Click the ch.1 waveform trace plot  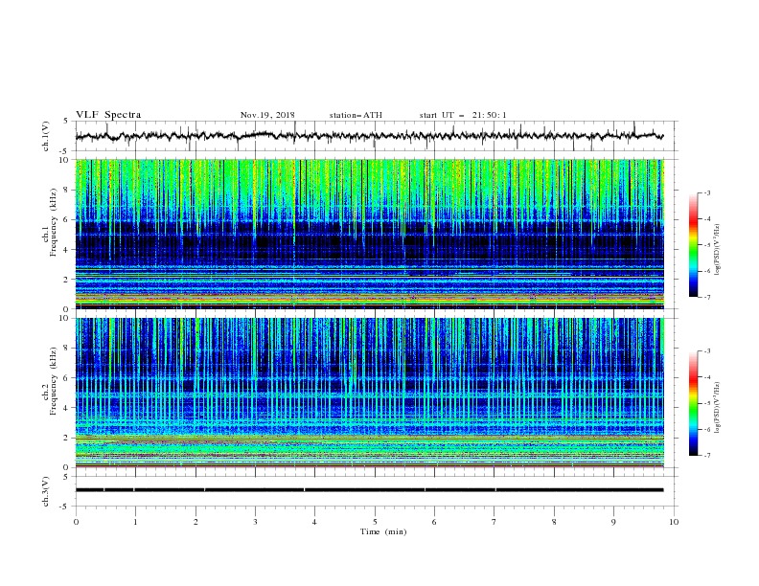coord(369,136)
